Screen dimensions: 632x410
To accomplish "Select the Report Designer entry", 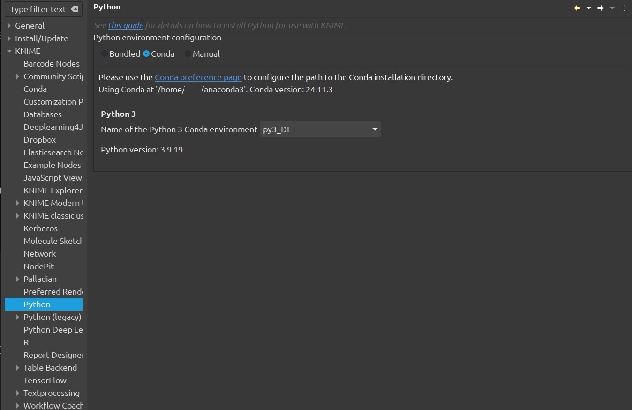I will coord(53,355).
